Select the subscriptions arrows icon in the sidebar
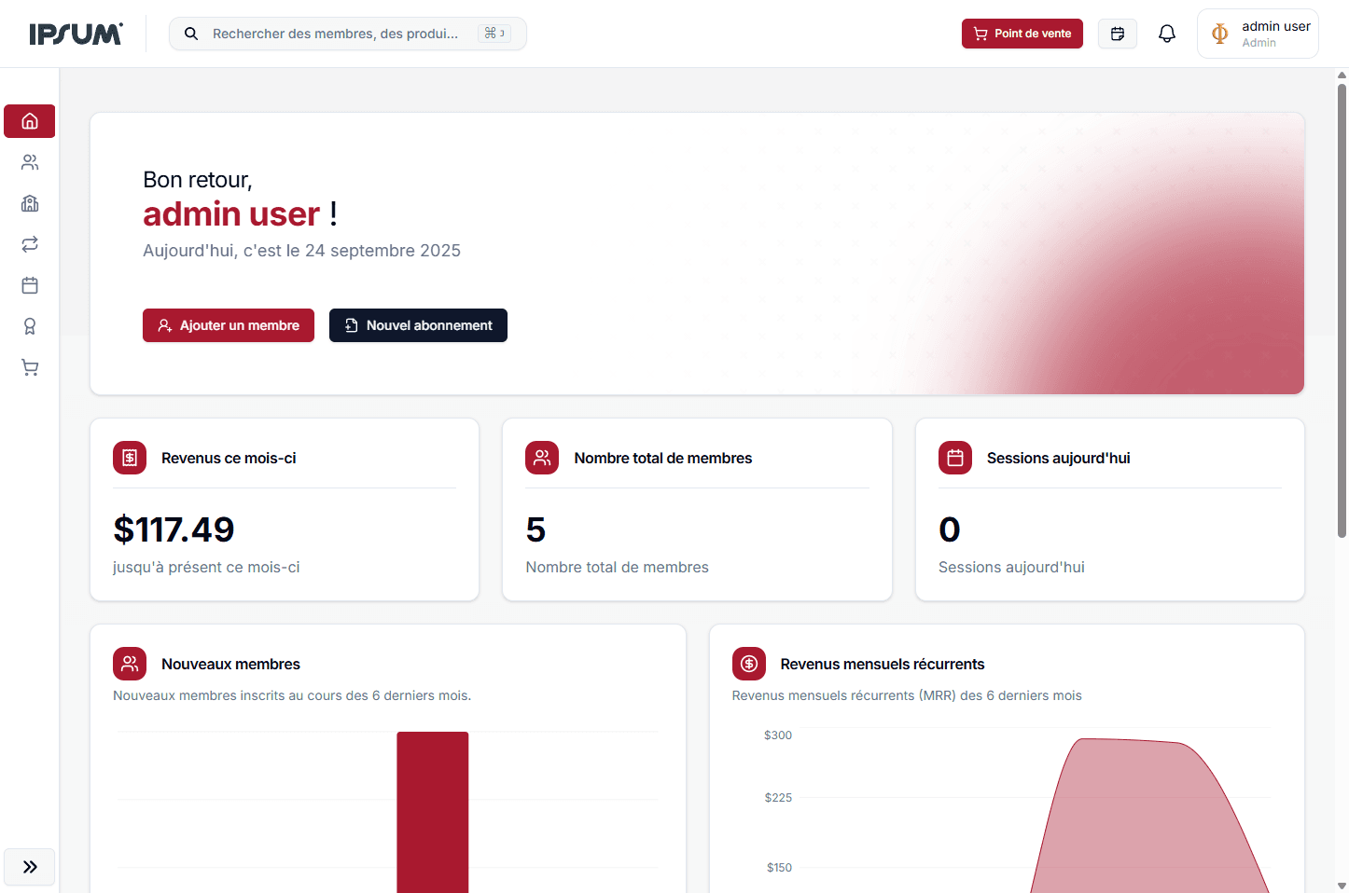The image size is (1349, 893). pos(29,244)
